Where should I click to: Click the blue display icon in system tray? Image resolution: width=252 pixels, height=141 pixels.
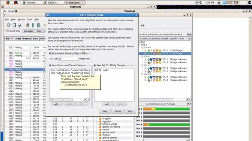tap(224, 3)
